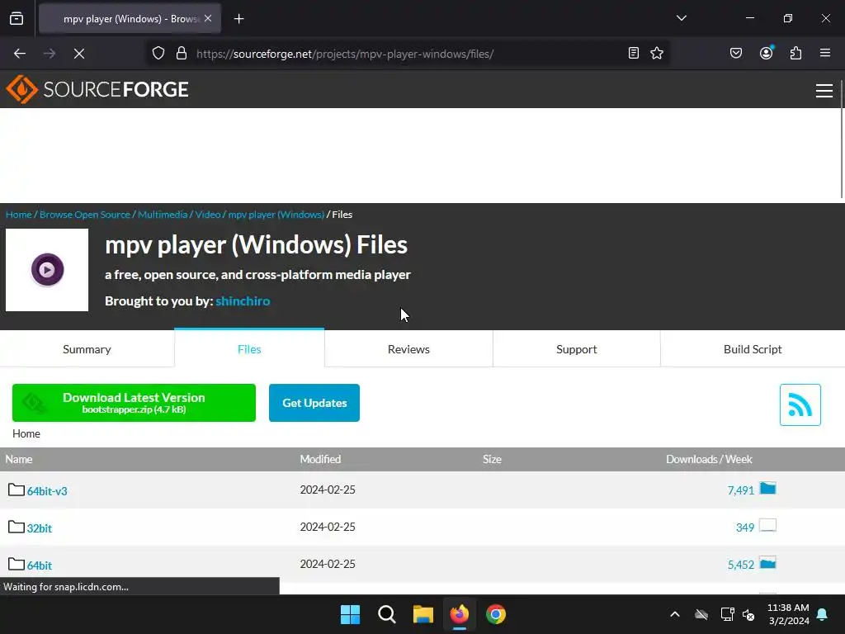Open the 32bit folder link

point(40,528)
